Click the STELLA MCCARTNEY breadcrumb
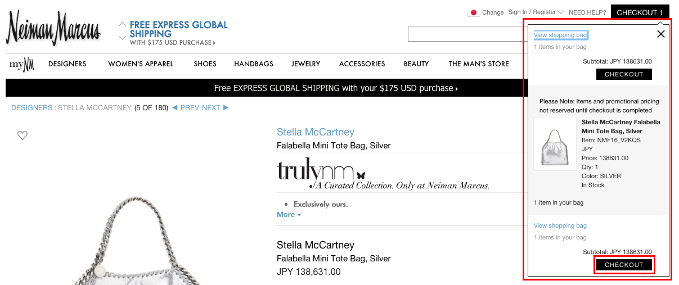Viewport: 679px width, 285px height. [95, 107]
